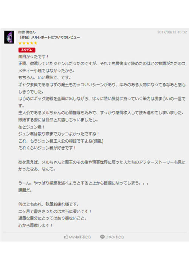Open the butterfly avatar of the reviewer

pos(9,37)
